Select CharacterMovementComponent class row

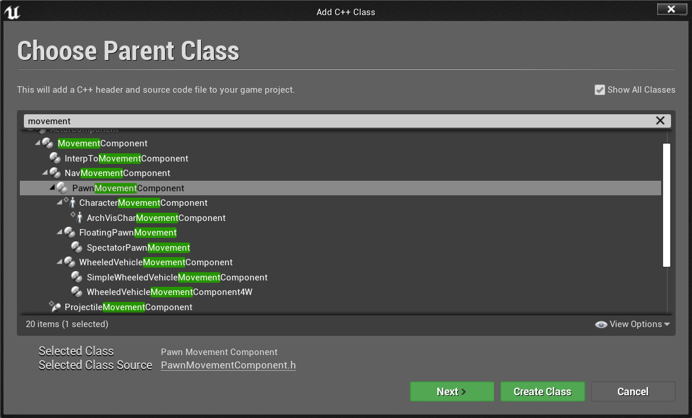point(340,203)
